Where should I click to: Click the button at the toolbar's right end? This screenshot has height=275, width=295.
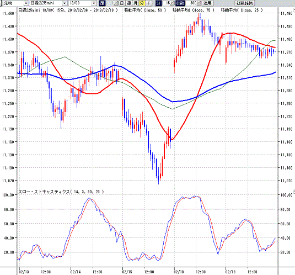point(245,3)
